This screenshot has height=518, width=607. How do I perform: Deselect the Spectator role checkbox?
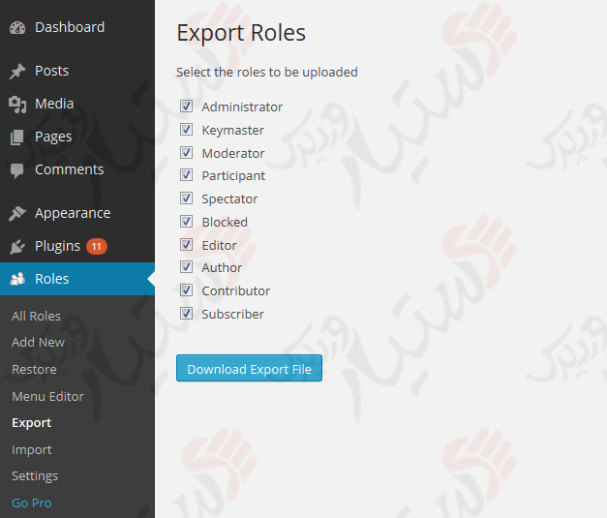click(186, 198)
